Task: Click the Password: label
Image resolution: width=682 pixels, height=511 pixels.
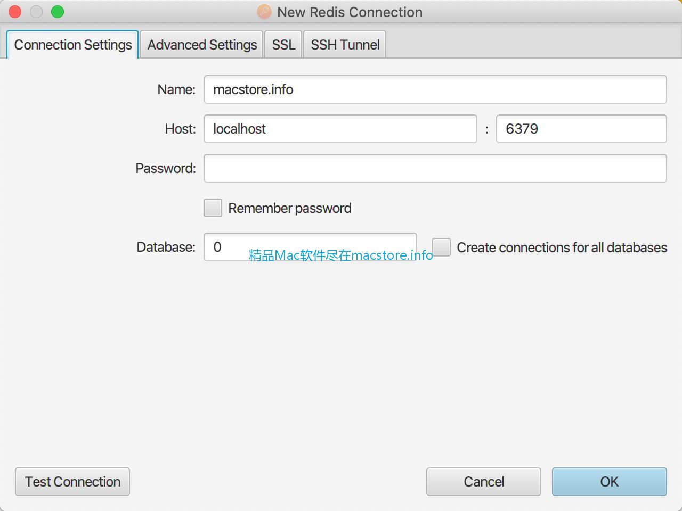Action: tap(166, 168)
